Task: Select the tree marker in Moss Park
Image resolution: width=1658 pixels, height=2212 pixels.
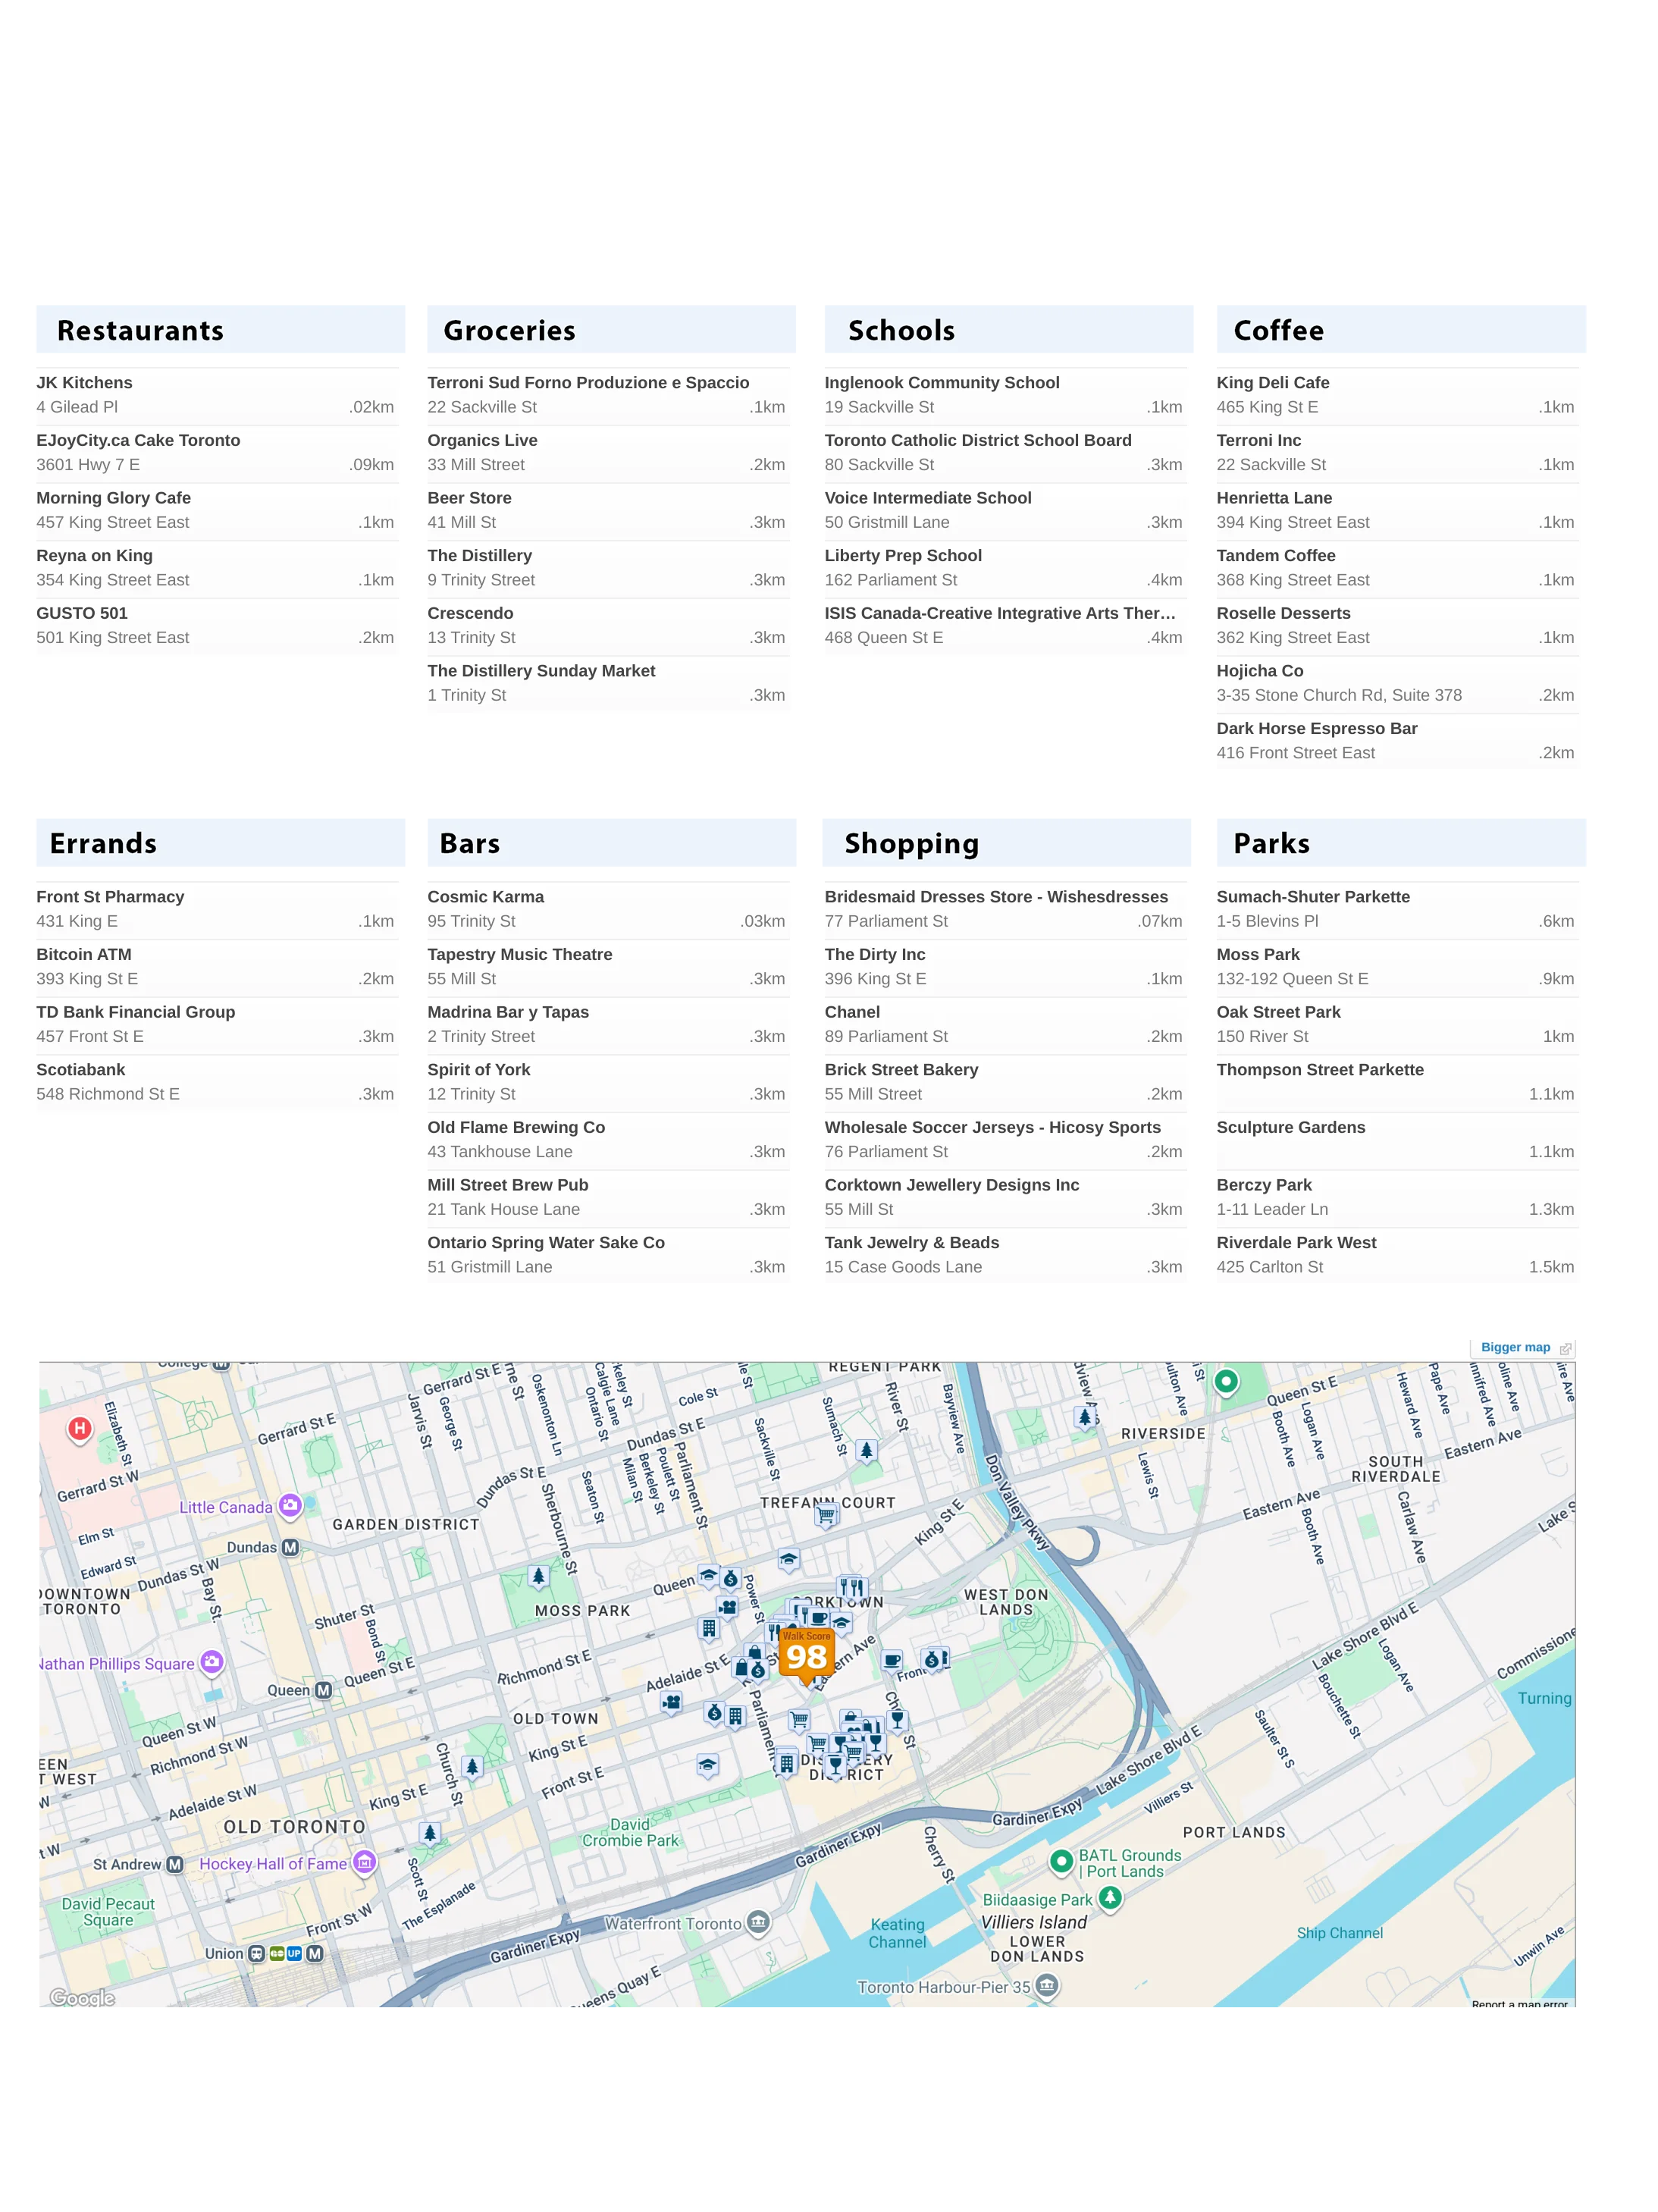Action: [539, 1577]
